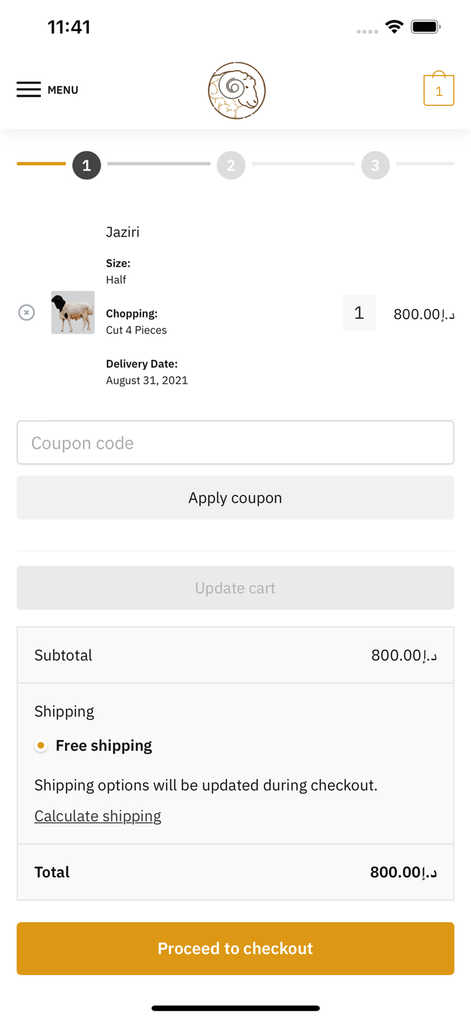
Task: Tap the Wi-Fi status bar icon
Action: pos(394,27)
